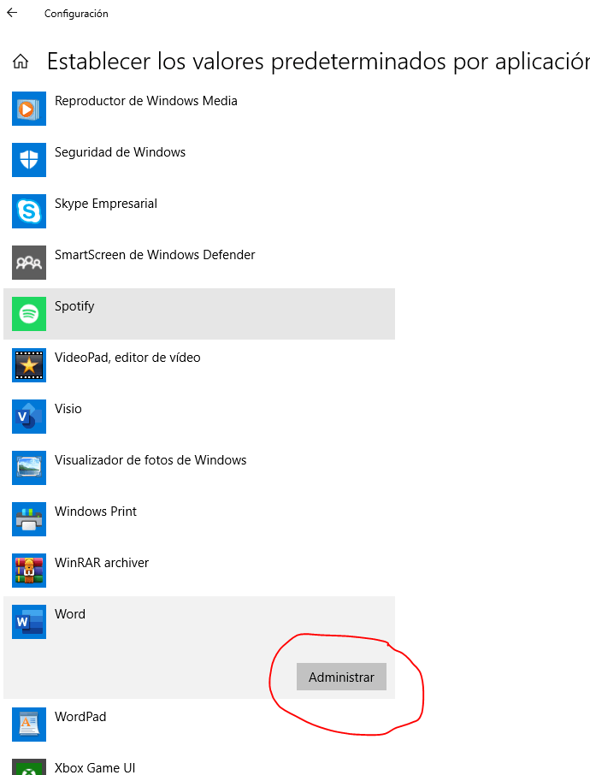Click the "Spotify" label
Viewport: 590px width, 775px height.
[74, 306]
